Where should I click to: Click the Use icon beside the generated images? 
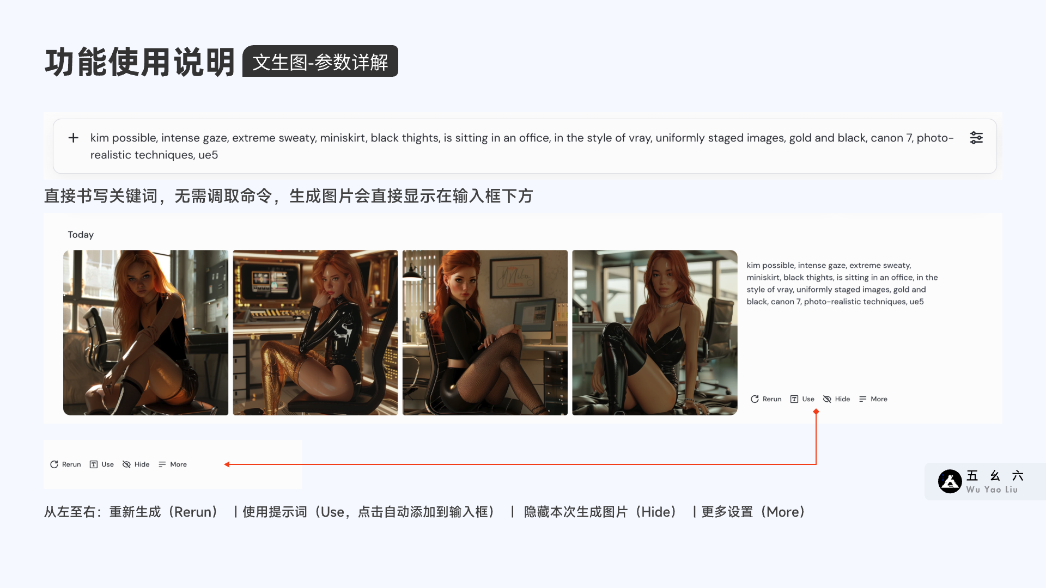click(x=794, y=399)
